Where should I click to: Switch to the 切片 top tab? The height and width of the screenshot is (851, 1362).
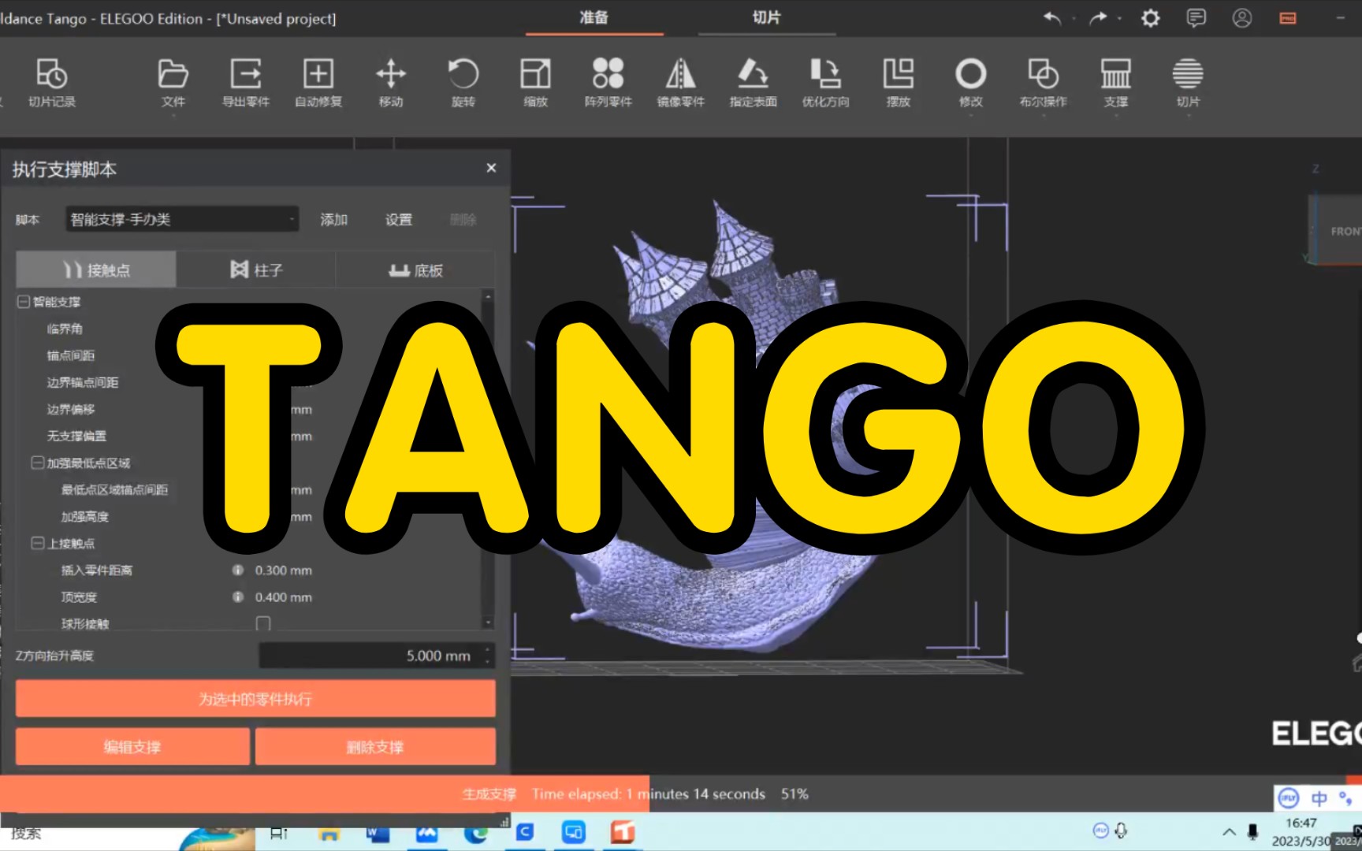point(766,17)
